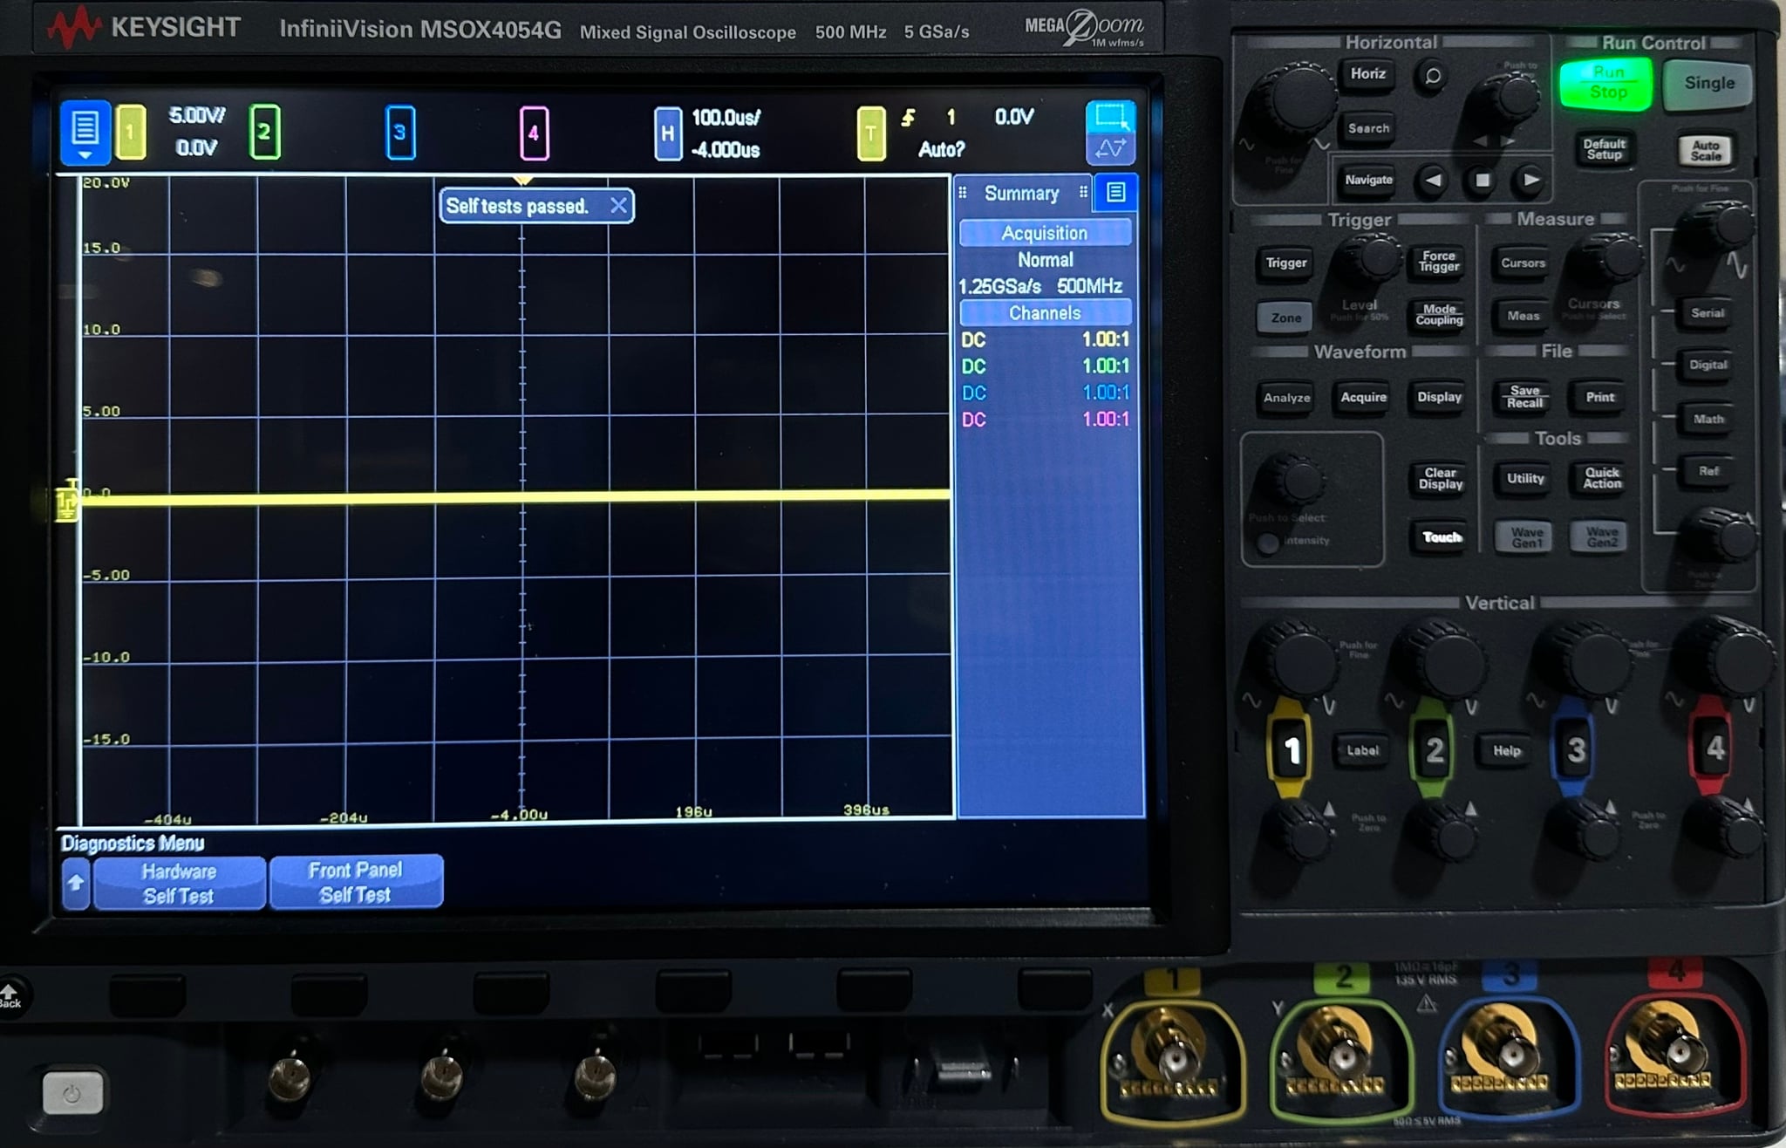
Task: Dismiss the Self tests passed message
Action: [618, 206]
